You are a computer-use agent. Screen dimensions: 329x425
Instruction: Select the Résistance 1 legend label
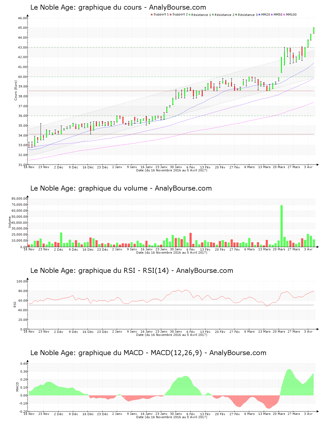pyautogui.click(x=201, y=15)
